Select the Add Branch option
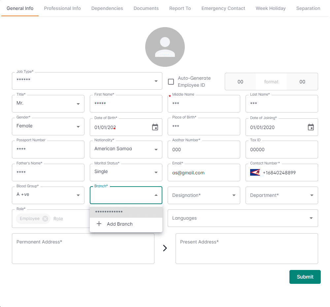This screenshot has height=307, width=330. tap(119, 224)
